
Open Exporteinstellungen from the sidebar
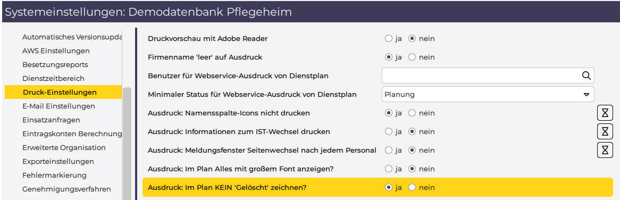coord(58,161)
